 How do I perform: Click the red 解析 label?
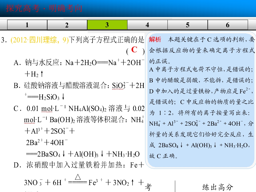[155, 39]
